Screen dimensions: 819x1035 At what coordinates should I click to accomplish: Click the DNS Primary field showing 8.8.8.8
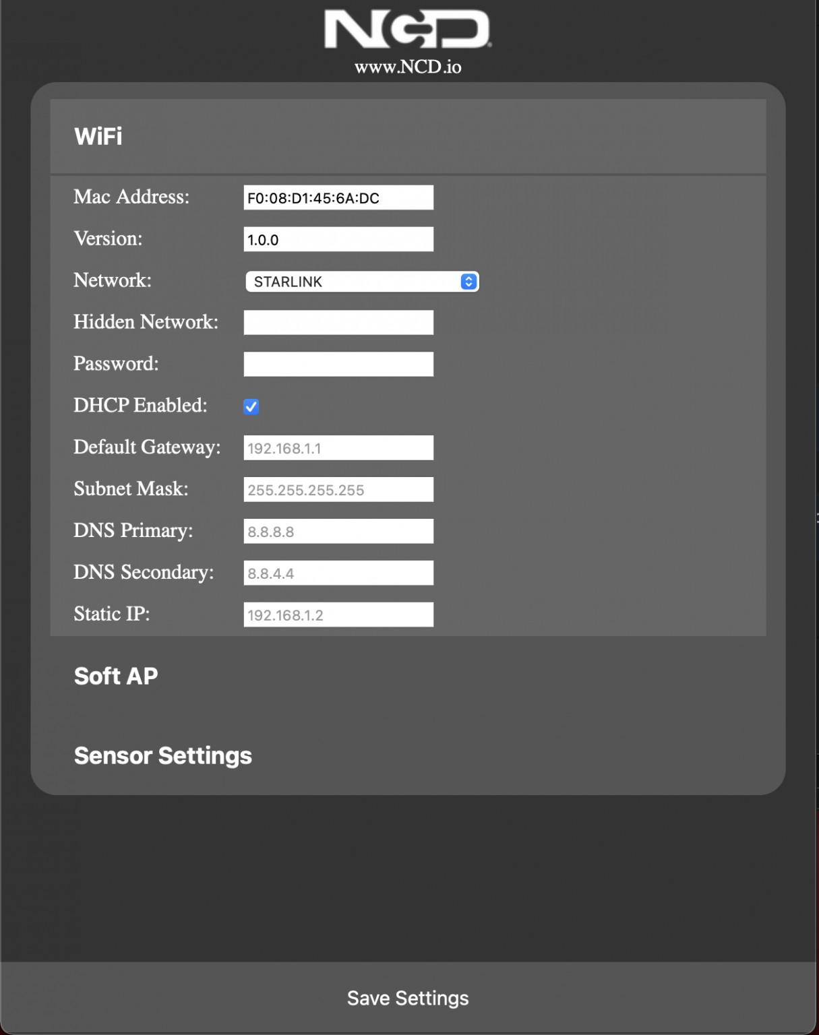[x=338, y=530]
